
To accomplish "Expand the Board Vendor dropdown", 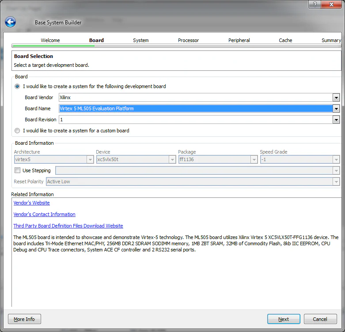I will tap(336, 97).
